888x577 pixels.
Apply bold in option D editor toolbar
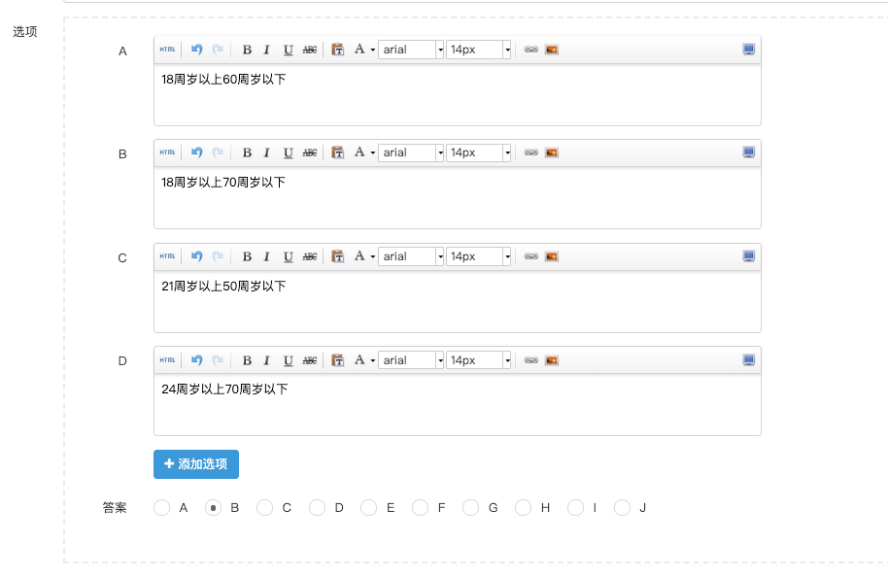point(247,360)
